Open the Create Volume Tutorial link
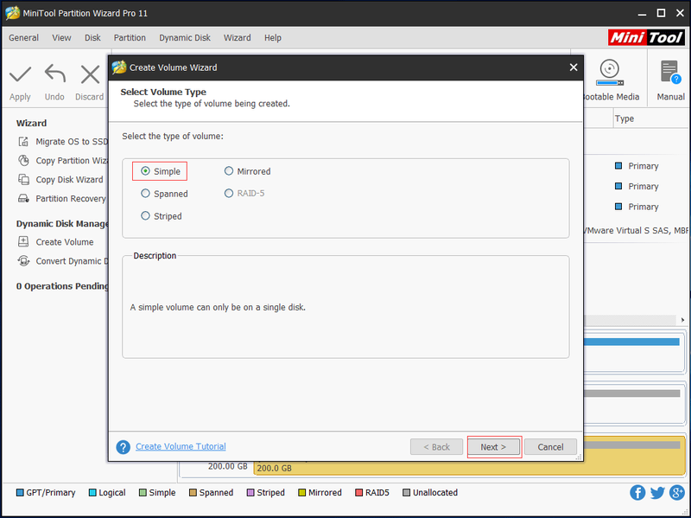The height and width of the screenshot is (518, 691). [x=181, y=446]
